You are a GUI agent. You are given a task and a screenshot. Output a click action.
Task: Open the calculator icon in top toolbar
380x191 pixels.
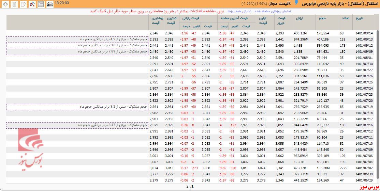coord(15,4)
